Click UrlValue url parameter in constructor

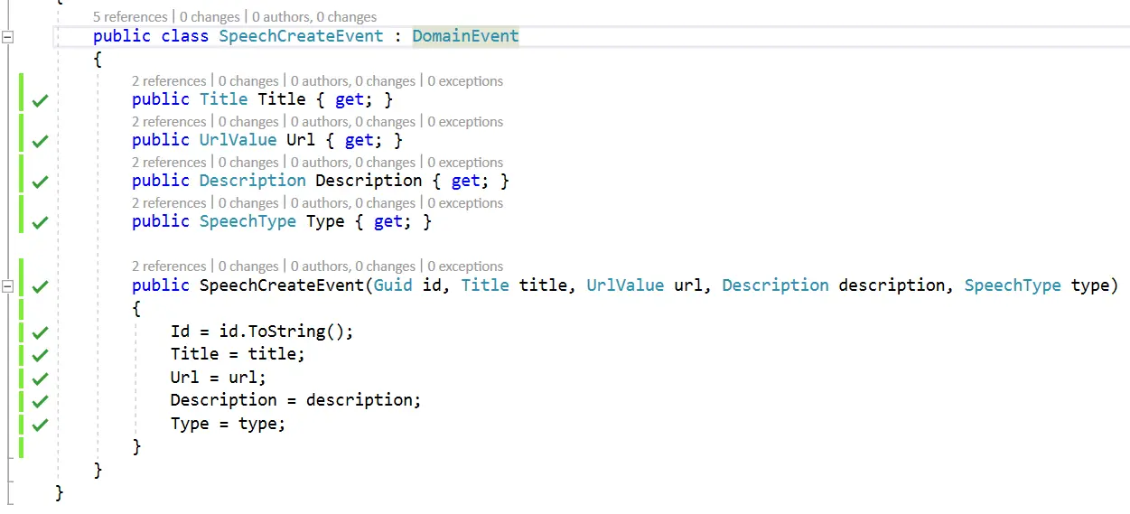644,285
